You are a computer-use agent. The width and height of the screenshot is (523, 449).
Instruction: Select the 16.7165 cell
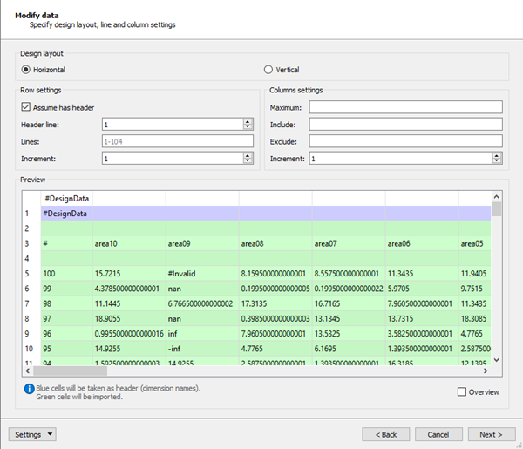pos(349,303)
